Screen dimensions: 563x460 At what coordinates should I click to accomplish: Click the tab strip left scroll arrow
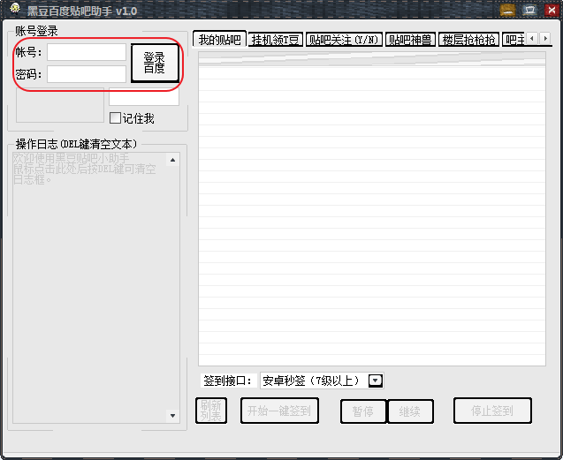point(532,38)
